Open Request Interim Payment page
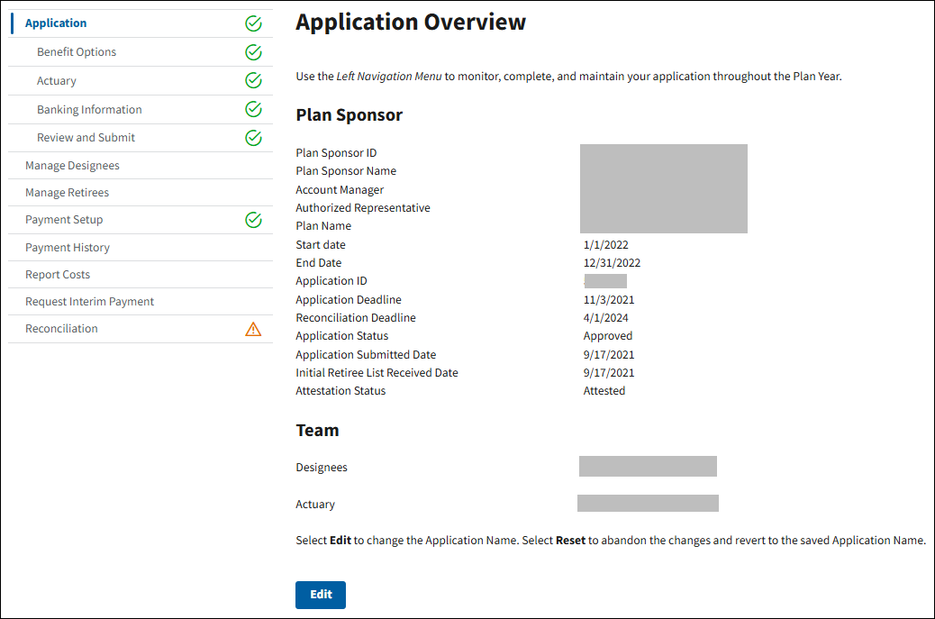The width and height of the screenshot is (935, 619). tap(89, 302)
